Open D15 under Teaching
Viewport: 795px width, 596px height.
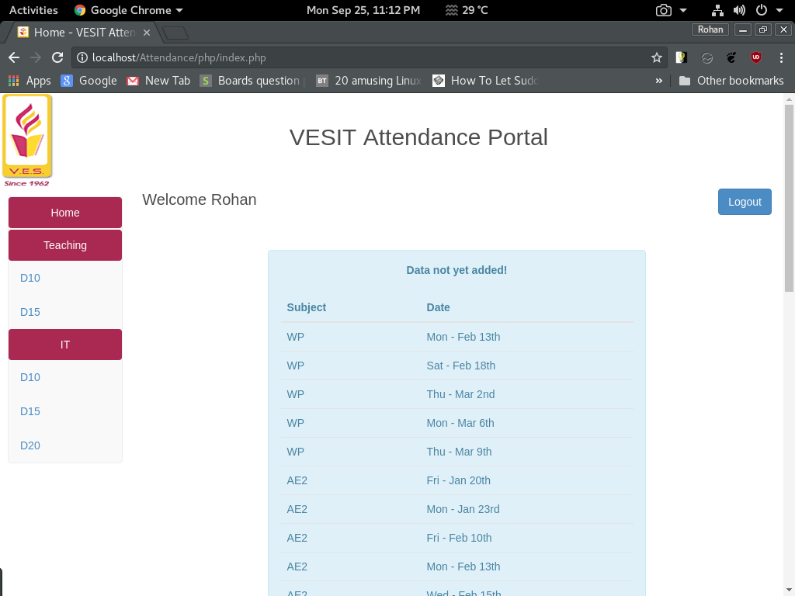pyautogui.click(x=30, y=312)
